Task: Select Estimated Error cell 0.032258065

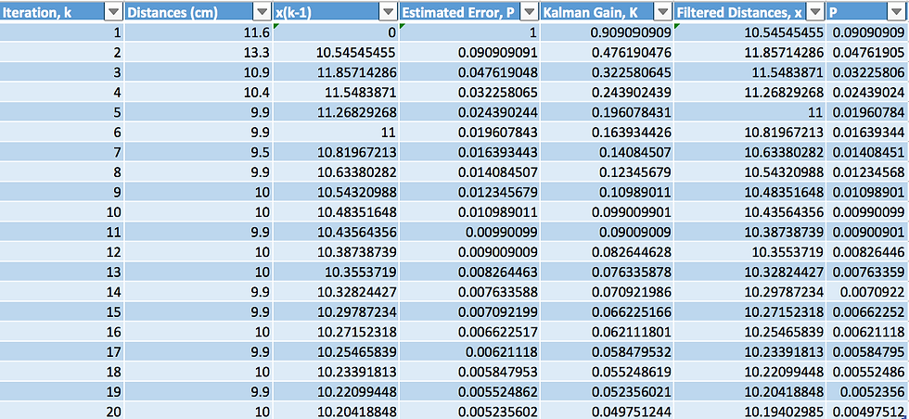Action: (469, 92)
